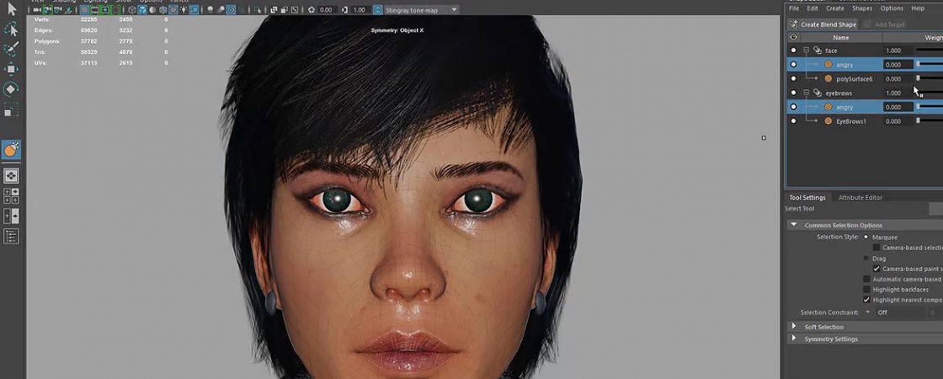Click the face blend shape deformer icon
Image resolution: width=943 pixels, height=379 pixels.
click(x=818, y=51)
